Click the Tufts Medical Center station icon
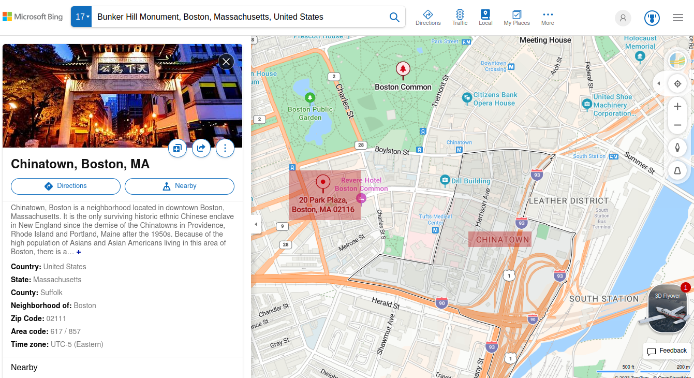Viewport: 694px width, 378px height. 436,229
